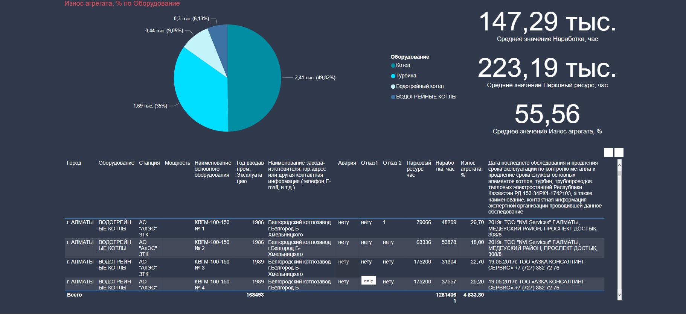Click the pie label '0,3 тыс. (6,13%)'
This screenshot has height=315, width=686.
pos(191,18)
